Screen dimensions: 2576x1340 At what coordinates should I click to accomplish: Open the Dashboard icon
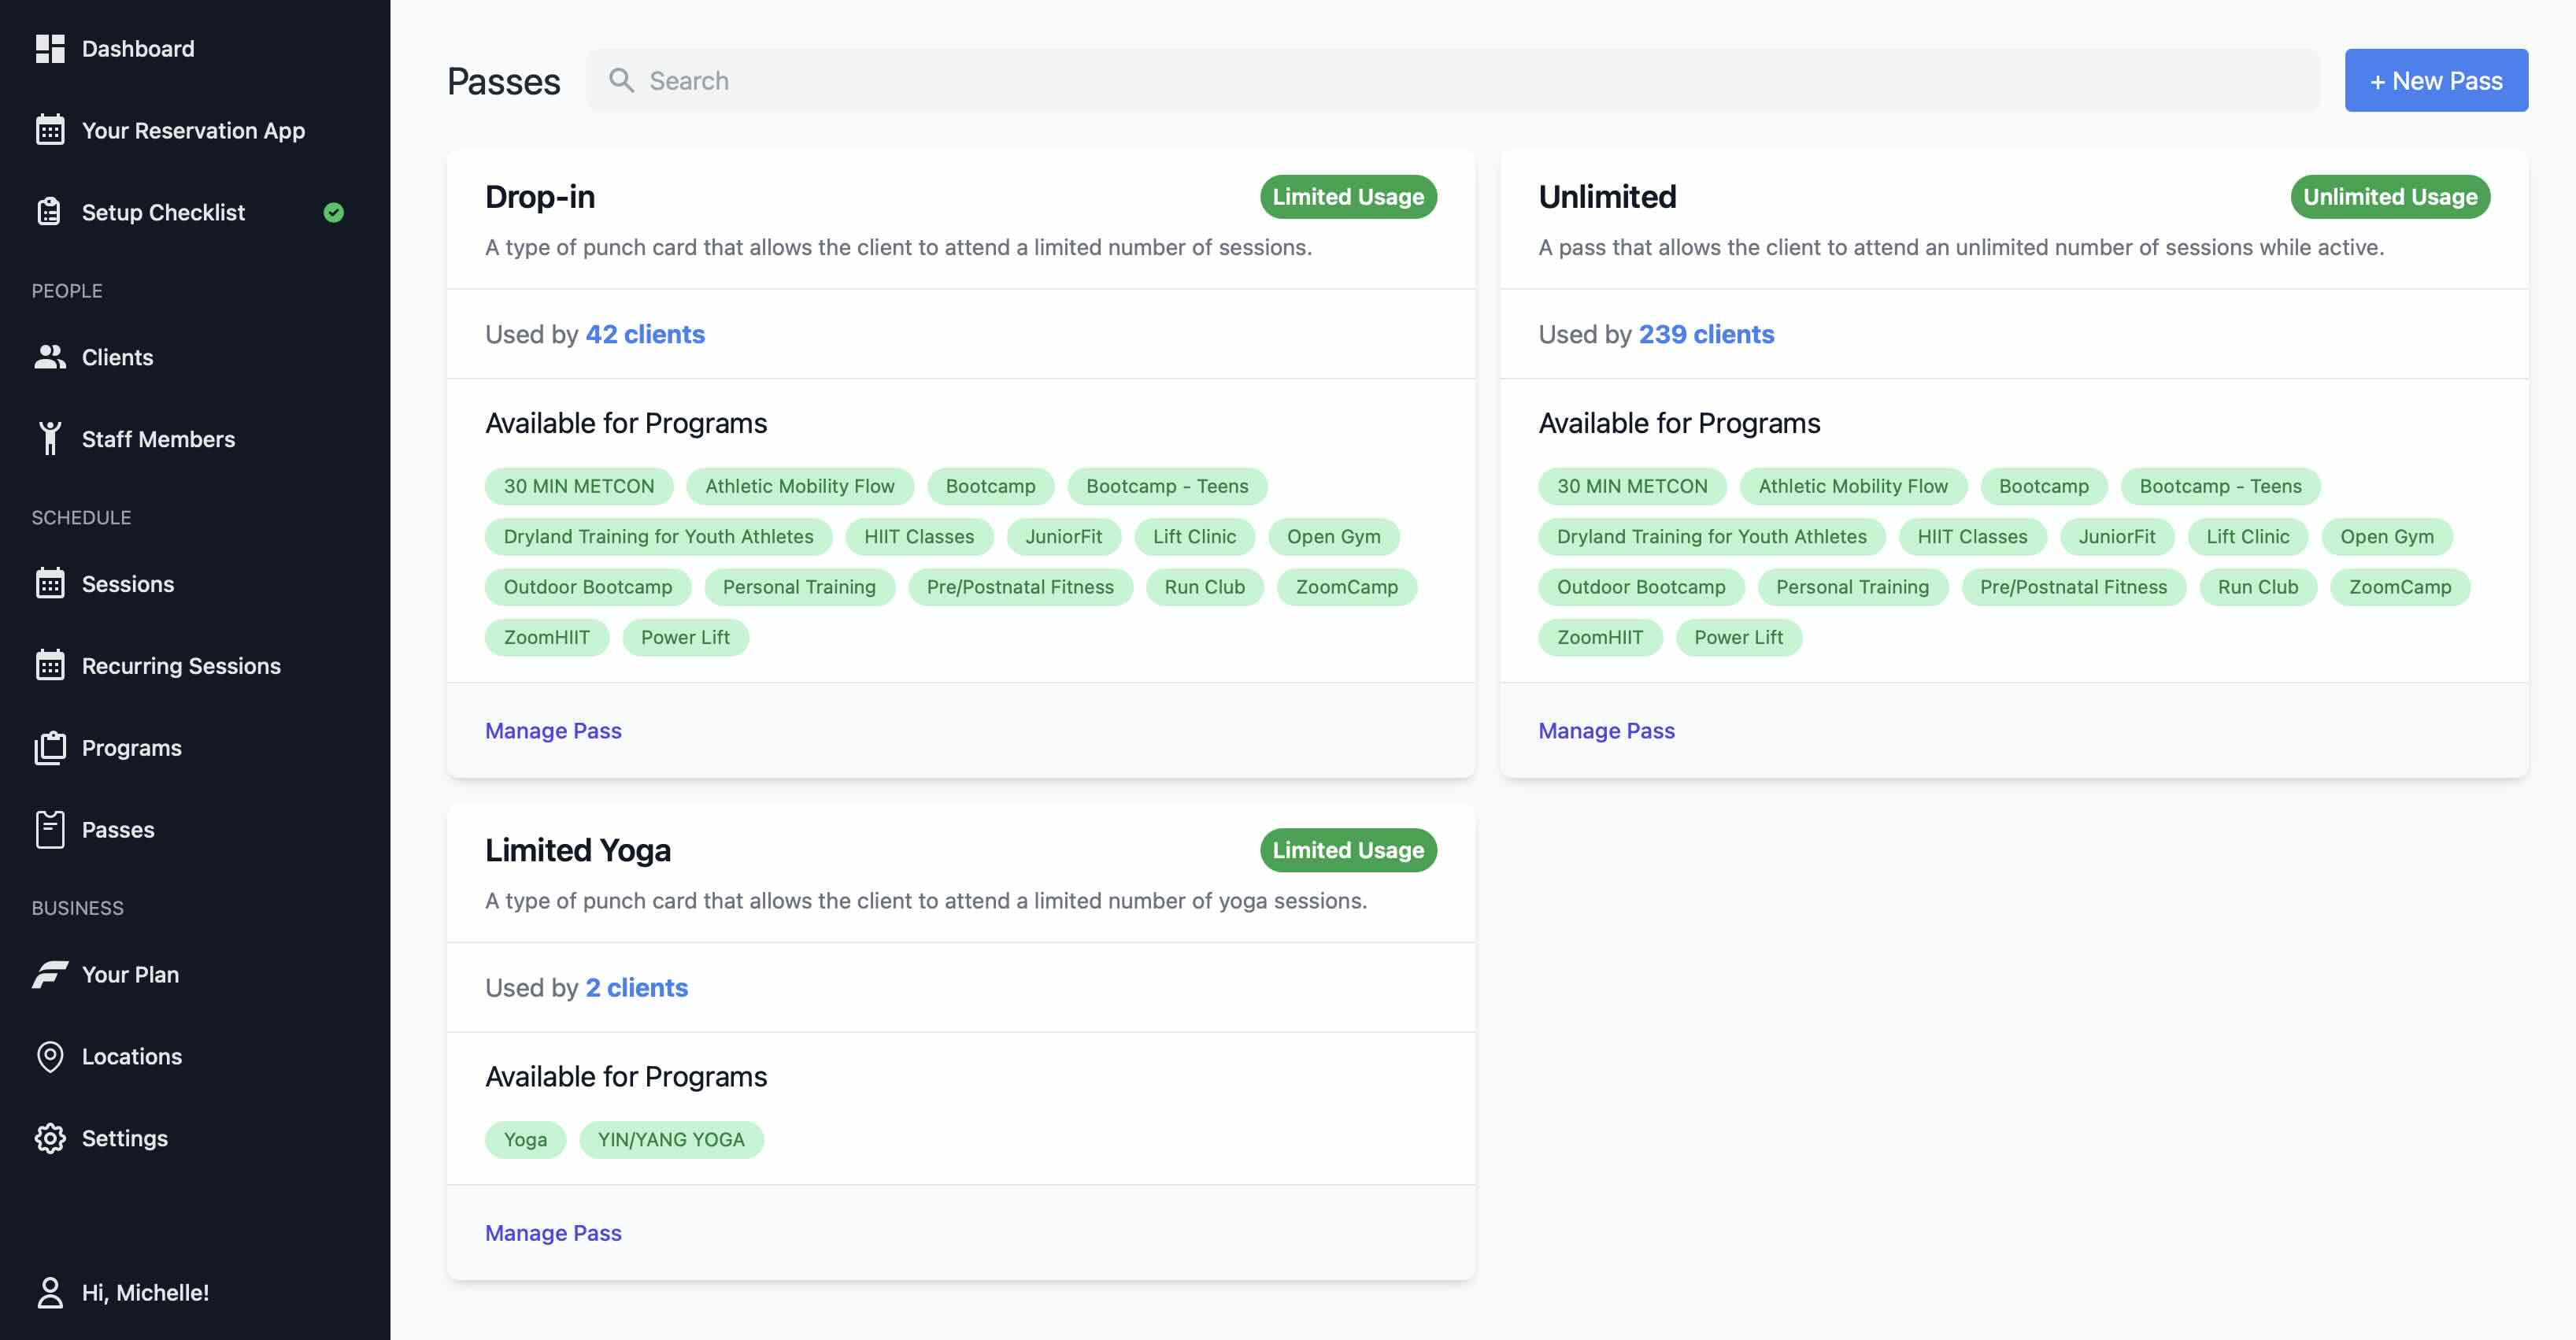click(50, 48)
